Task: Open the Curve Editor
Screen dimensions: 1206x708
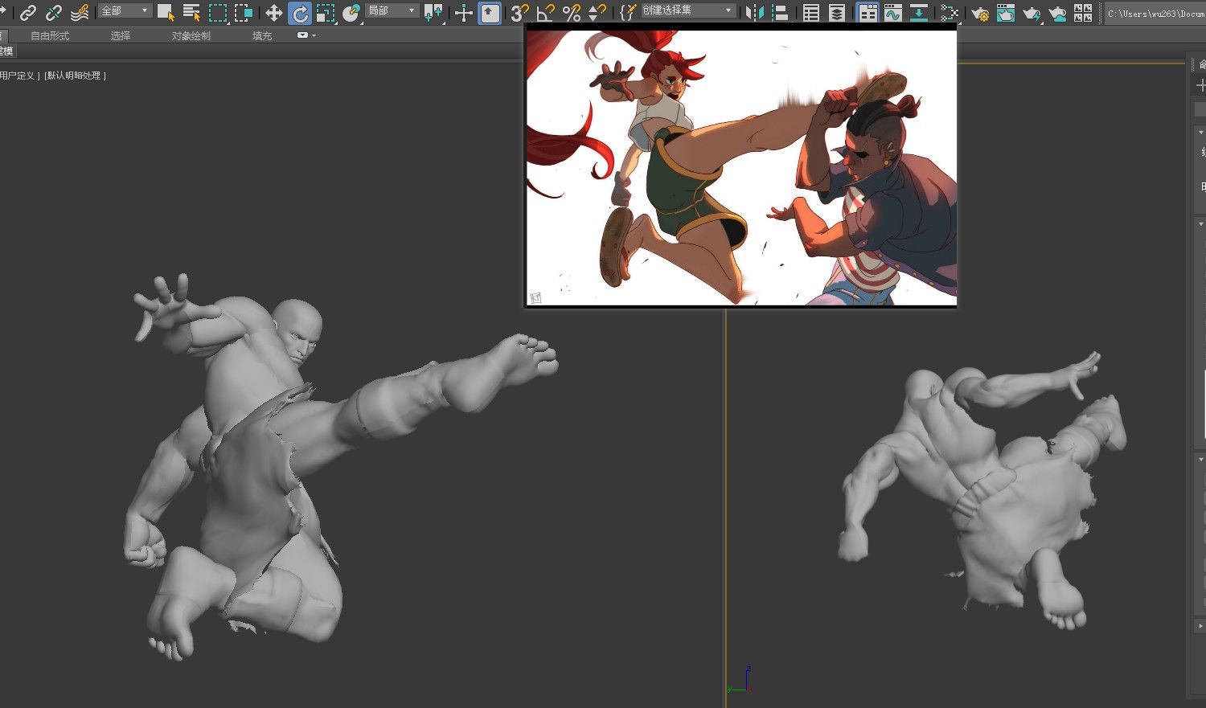Action: (x=892, y=12)
